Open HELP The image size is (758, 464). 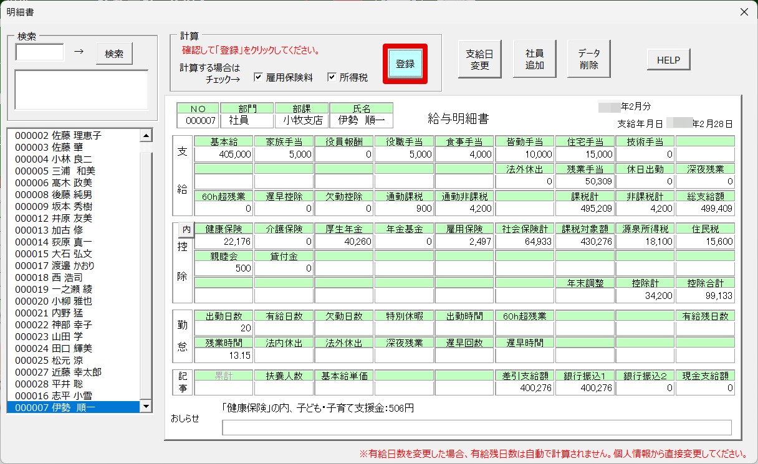click(x=668, y=60)
